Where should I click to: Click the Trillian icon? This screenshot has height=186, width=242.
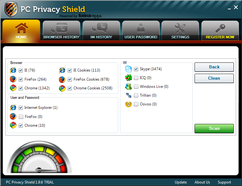click(x=129, y=95)
